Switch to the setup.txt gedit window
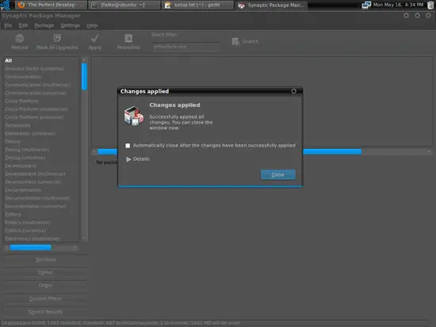Image resolution: width=436 pixels, height=327 pixels. pyautogui.click(x=197, y=5)
